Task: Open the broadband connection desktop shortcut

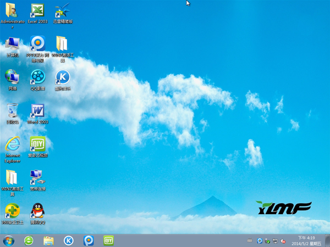Action: (37, 177)
